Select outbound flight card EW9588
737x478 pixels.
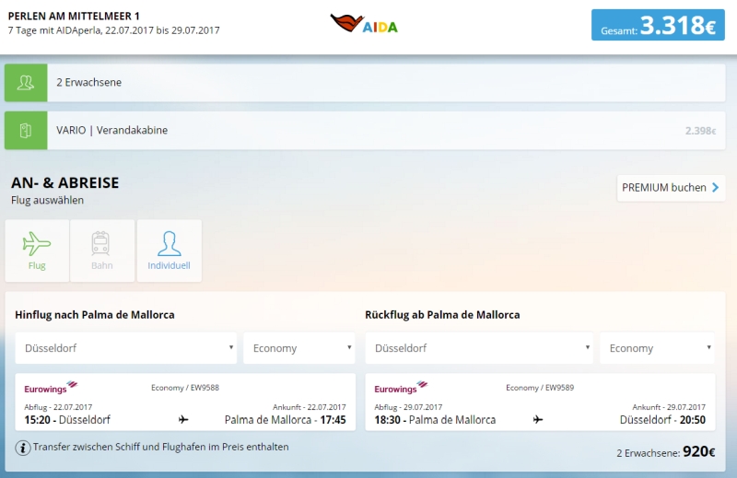[185, 402]
